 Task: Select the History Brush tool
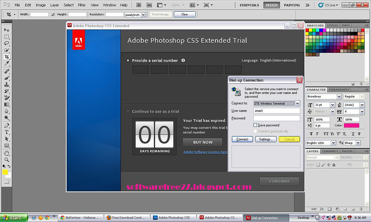click(7, 91)
